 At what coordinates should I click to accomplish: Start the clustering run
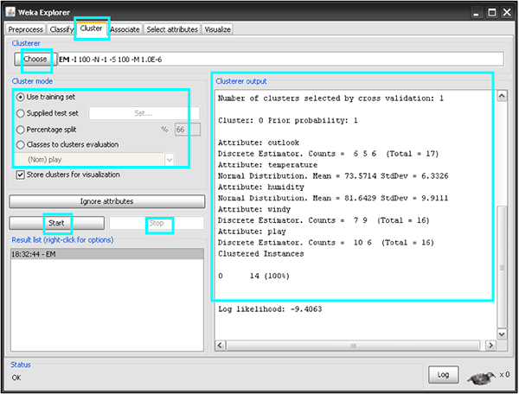pyautogui.click(x=56, y=223)
